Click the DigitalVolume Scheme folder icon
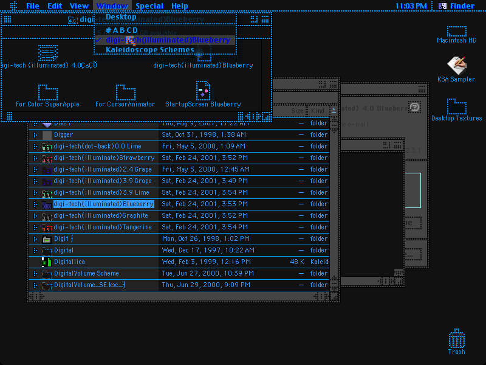 (x=47, y=274)
